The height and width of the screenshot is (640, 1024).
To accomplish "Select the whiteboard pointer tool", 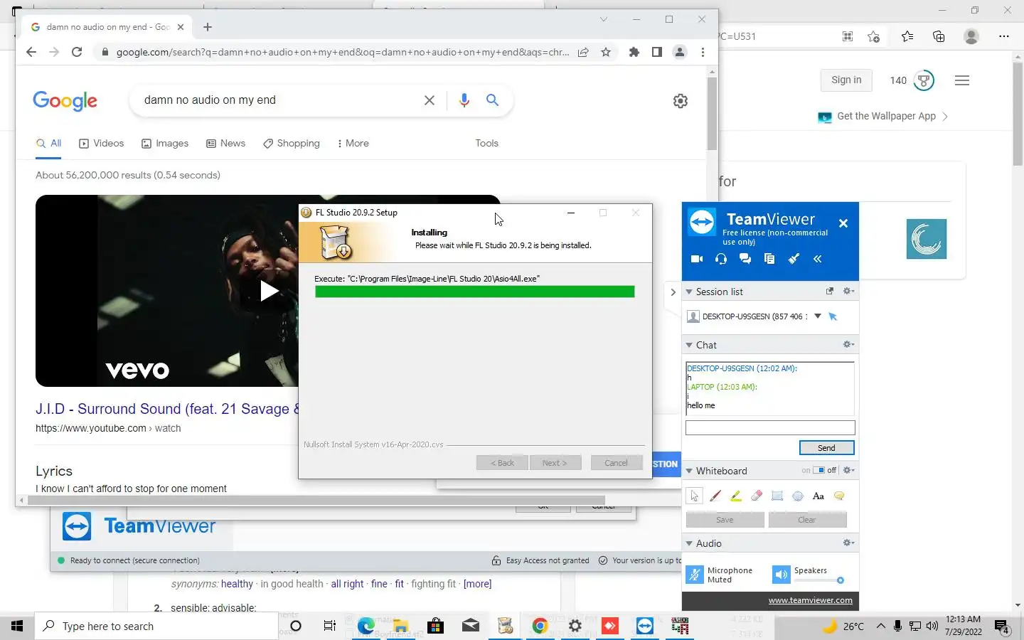I will 695,496.
